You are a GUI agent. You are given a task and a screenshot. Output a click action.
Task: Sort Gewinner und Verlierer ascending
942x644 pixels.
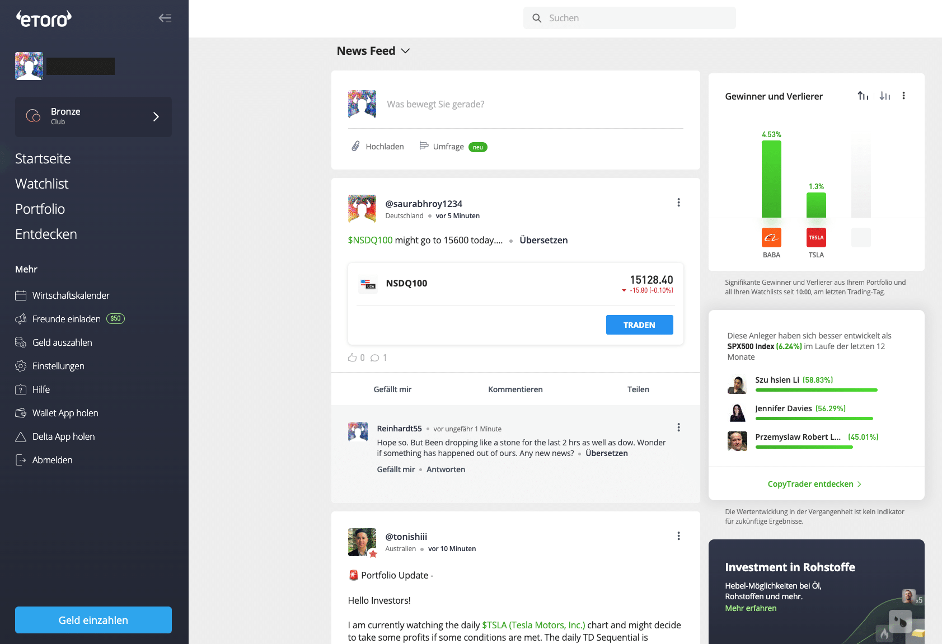[x=863, y=96]
